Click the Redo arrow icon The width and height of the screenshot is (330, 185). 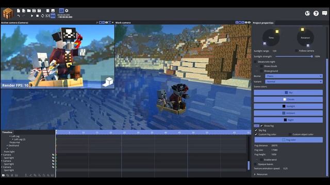(x=24, y=16)
